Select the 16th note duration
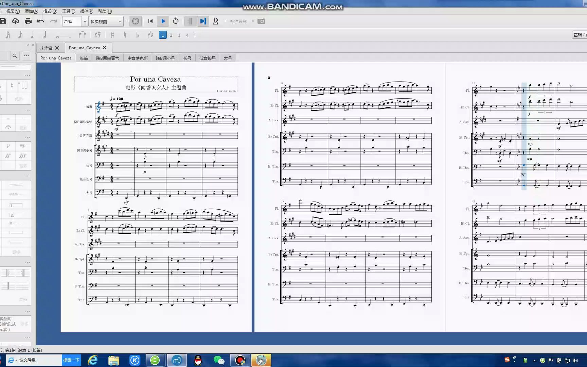The width and height of the screenshot is (587, 367). pos(8,35)
